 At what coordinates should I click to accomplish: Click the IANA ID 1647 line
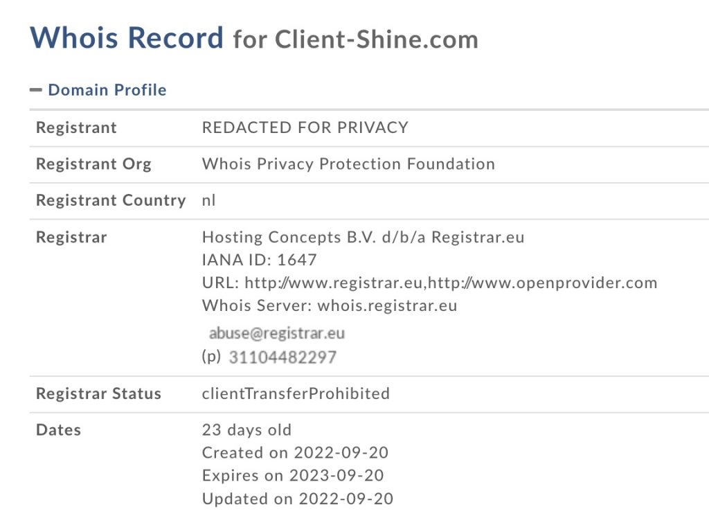259,260
